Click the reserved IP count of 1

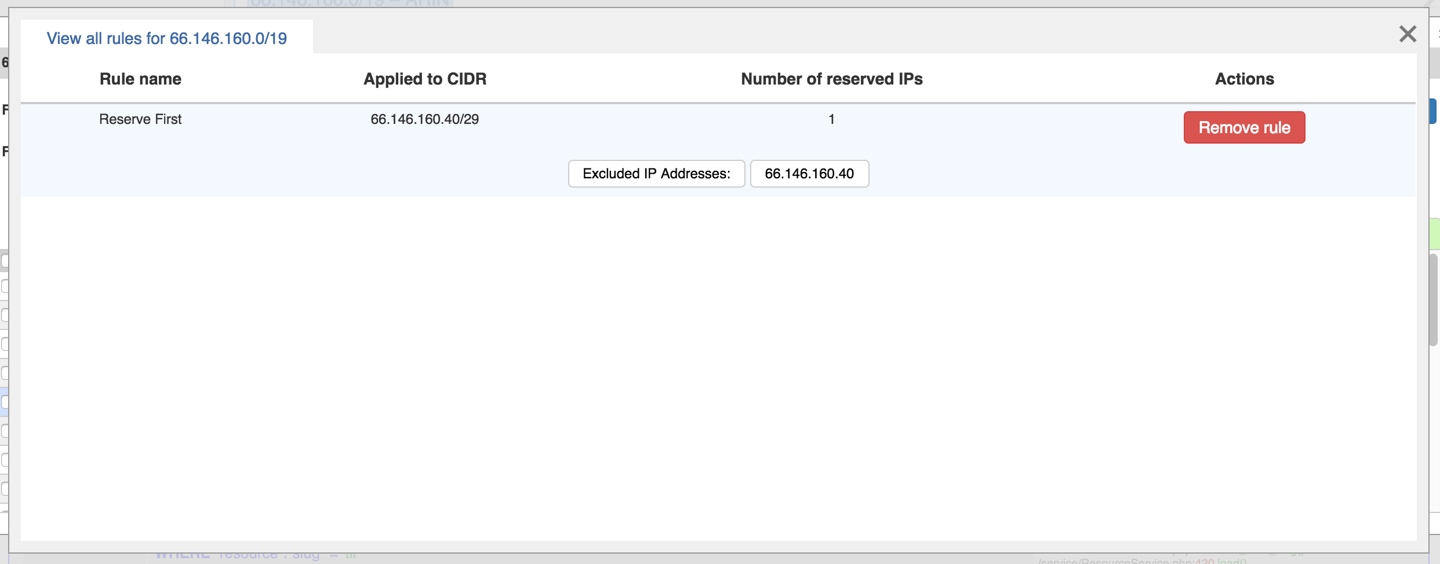coord(831,119)
